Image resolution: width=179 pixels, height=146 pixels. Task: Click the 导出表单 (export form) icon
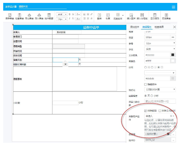tap(29, 16)
